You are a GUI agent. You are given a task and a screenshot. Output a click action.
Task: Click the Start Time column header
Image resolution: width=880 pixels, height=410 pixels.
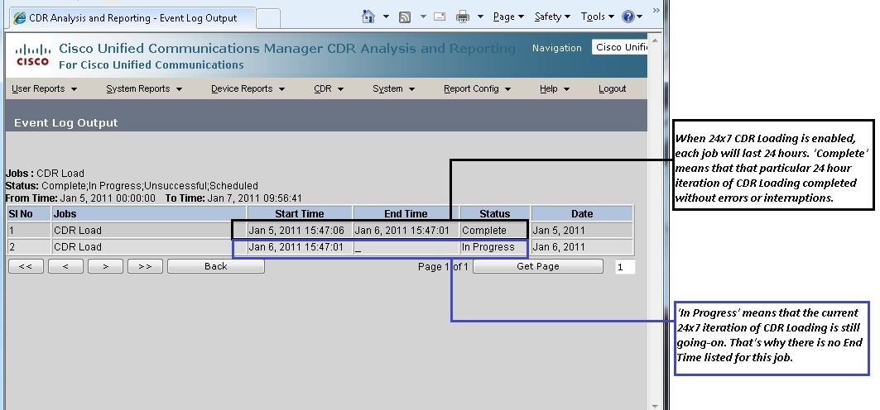(x=300, y=213)
